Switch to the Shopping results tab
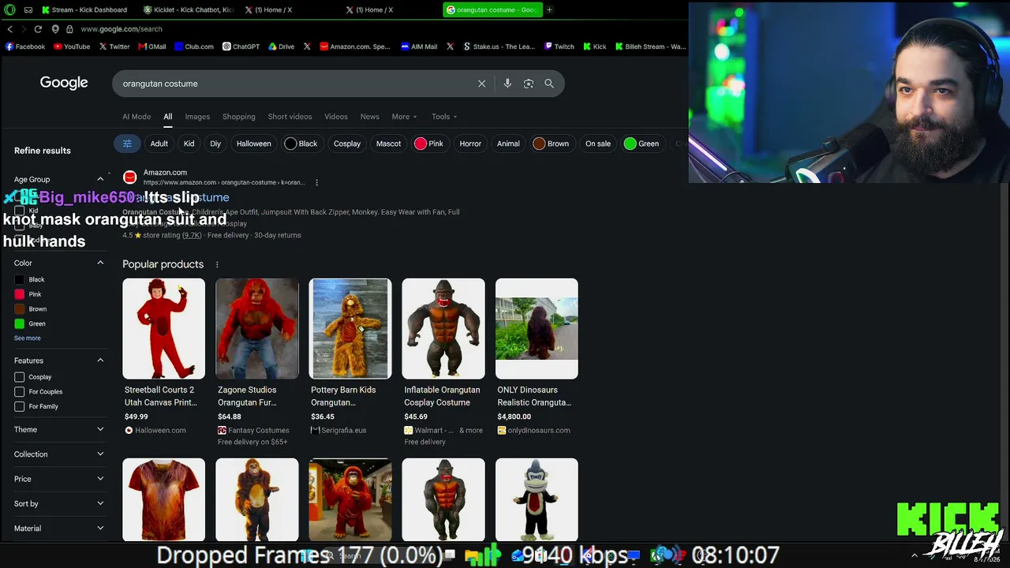 (x=239, y=117)
